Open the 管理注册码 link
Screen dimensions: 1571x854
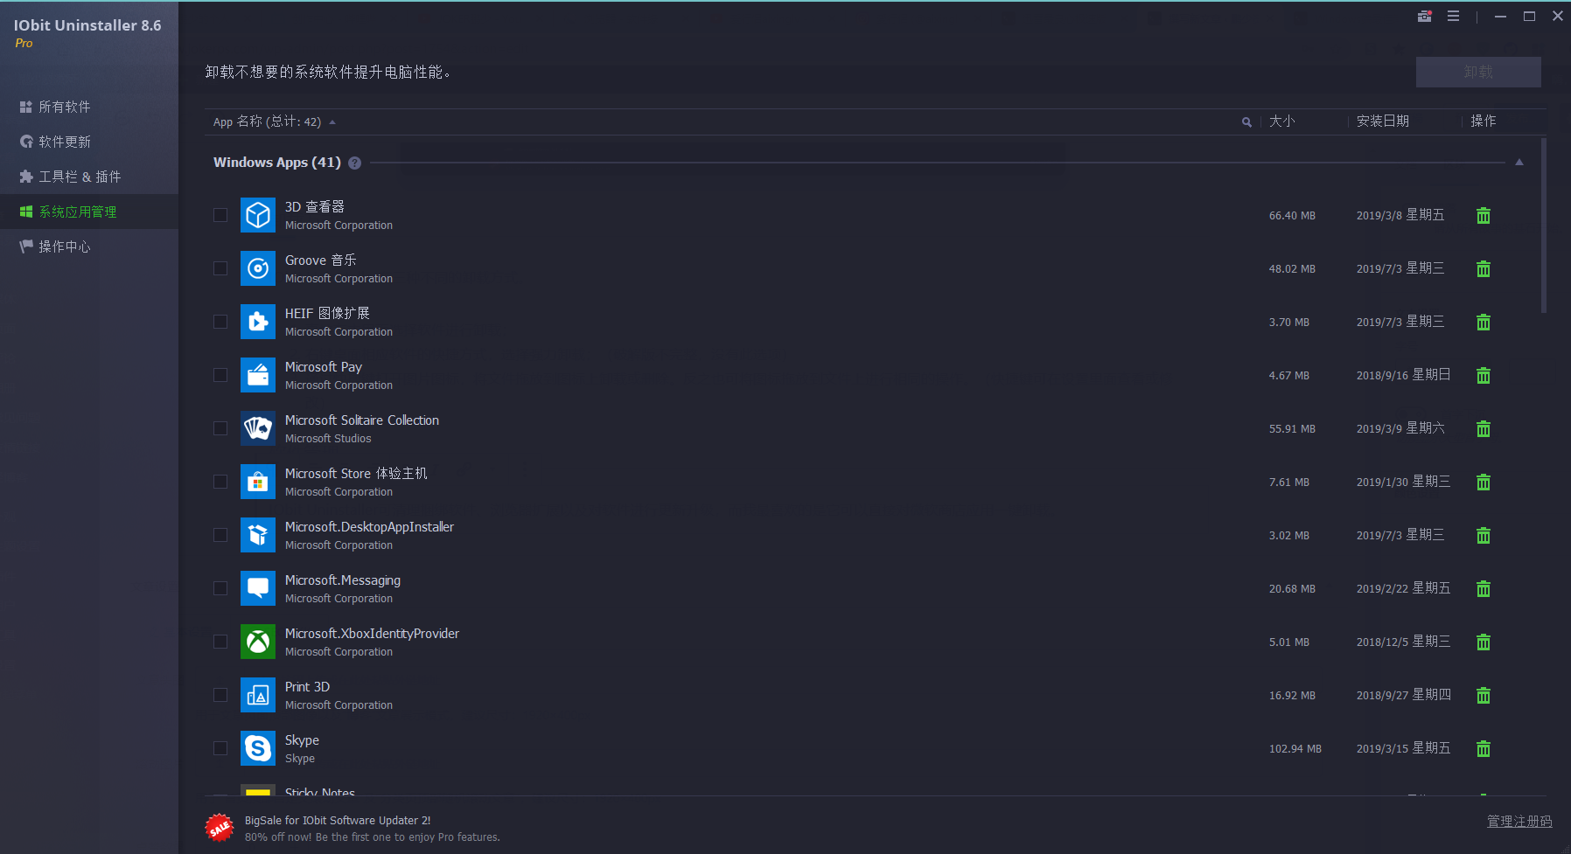point(1519,822)
